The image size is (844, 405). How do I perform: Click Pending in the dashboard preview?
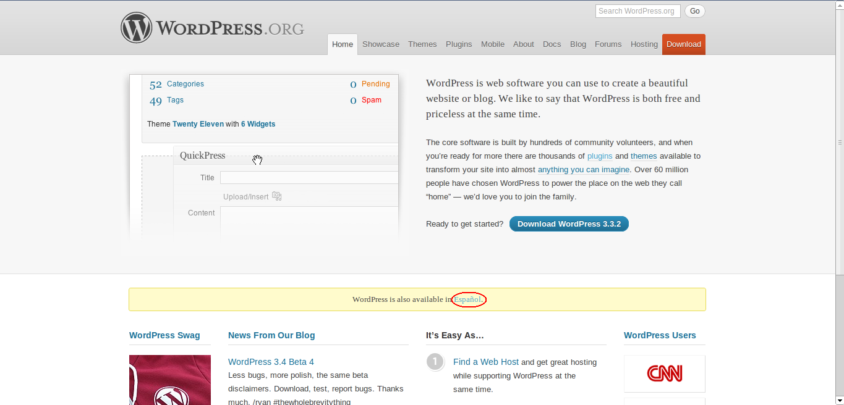coord(376,84)
